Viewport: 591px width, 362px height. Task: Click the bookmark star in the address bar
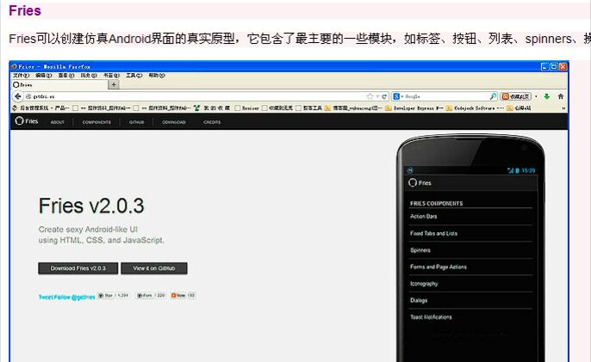point(370,96)
